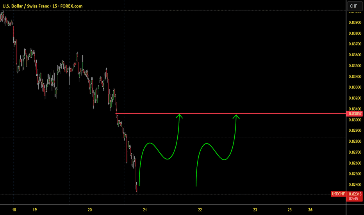Click the 0.83500 price scale value
This screenshot has width=364, height=215.
coord(355,66)
